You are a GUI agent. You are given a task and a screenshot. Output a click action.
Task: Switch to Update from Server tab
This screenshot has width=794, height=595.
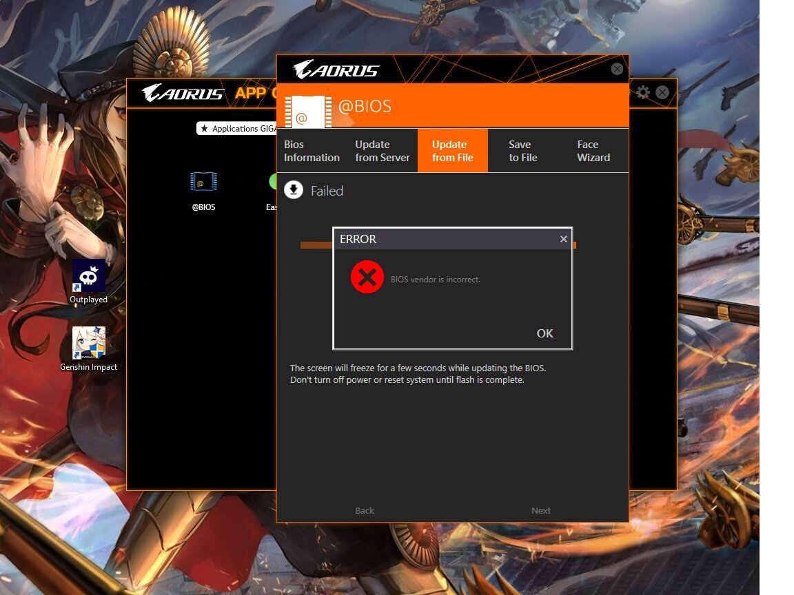coord(383,151)
